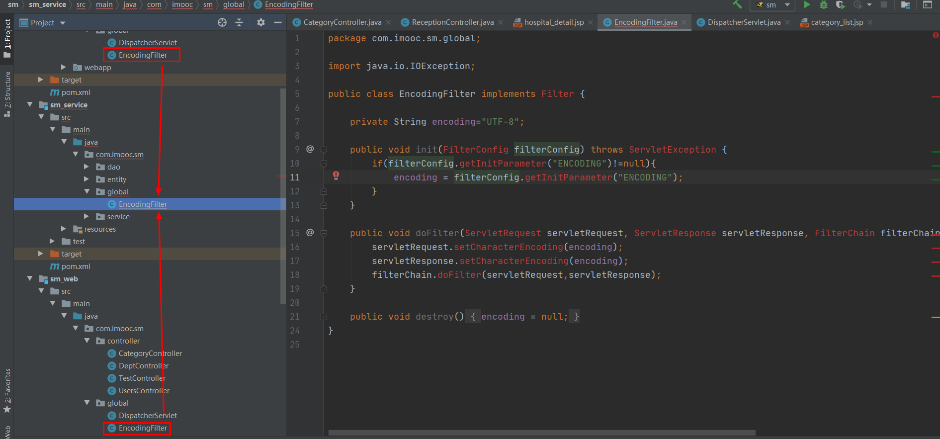The height and width of the screenshot is (439, 940).
Task: Place cursor on line 7 encoding declaration
Action: pyautogui.click(x=437, y=122)
